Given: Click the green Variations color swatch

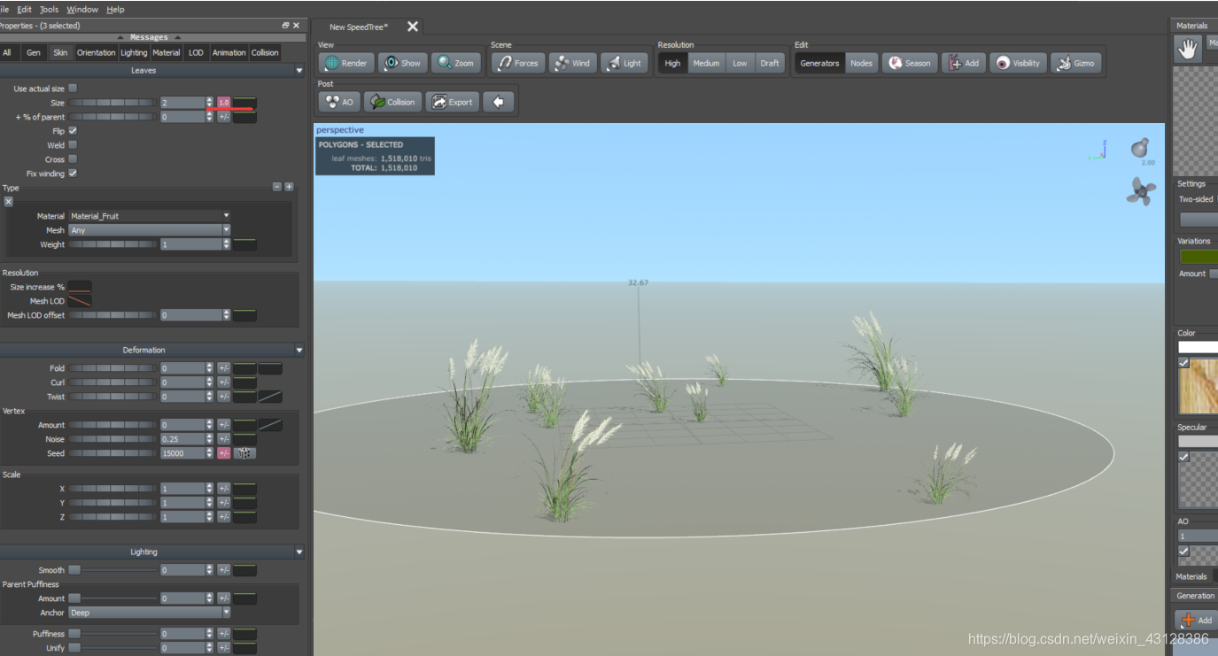Looking at the screenshot, I should click(x=1199, y=257).
